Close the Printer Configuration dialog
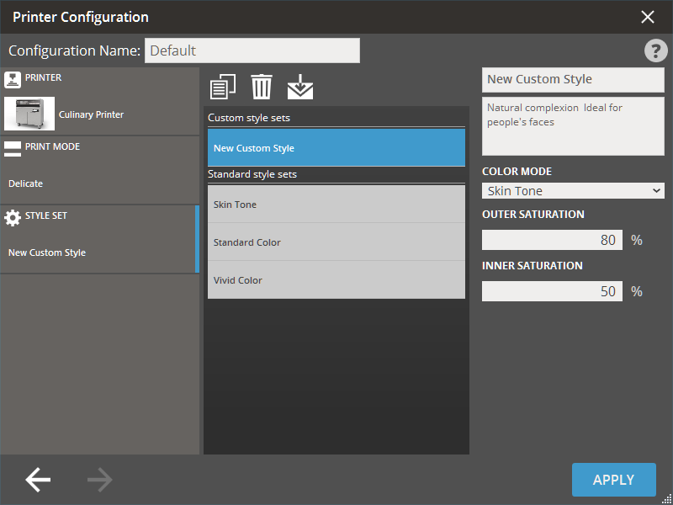Screen dimensions: 673x505 point(647,17)
